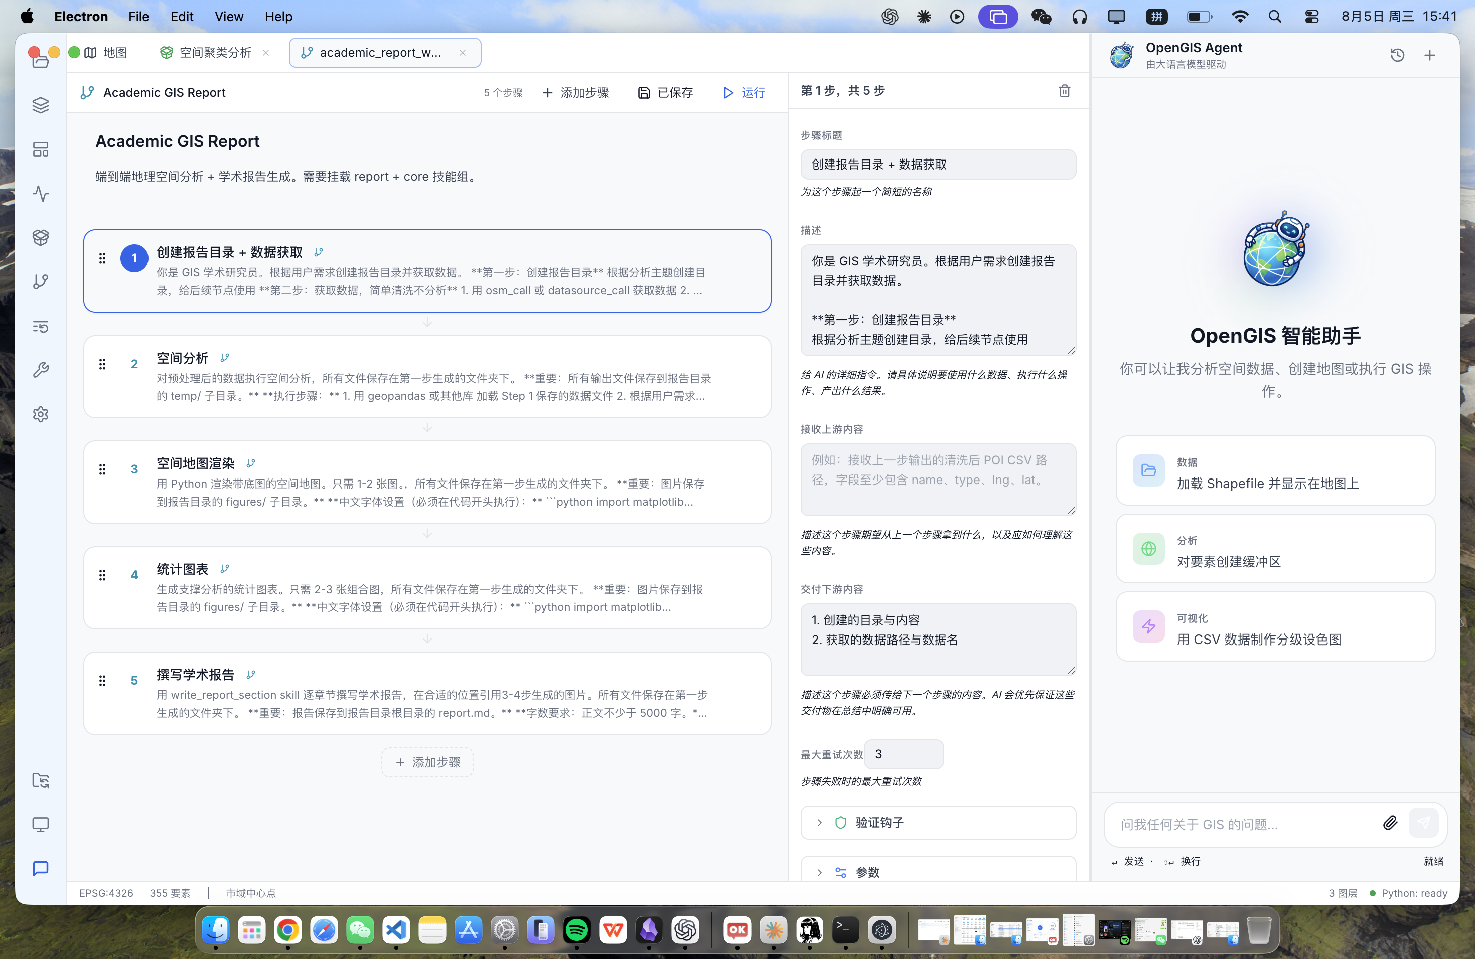Open Terminal from the Dock

click(845, 929)
